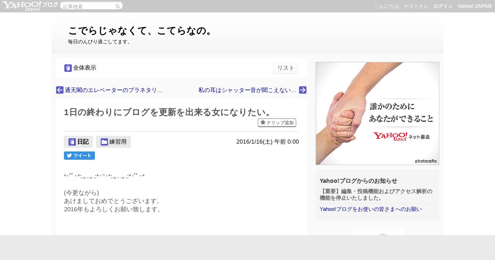Open notice 【重要】編集・投稿機能およびアクセス解析の機能を停止
Viewport: 495px width, 260px height.
pyautogui.click(x=376, y=194)
